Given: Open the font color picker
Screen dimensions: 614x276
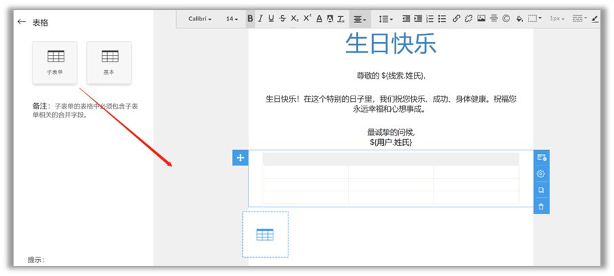Looking at the screenshot, I should (x=319, y=19).
